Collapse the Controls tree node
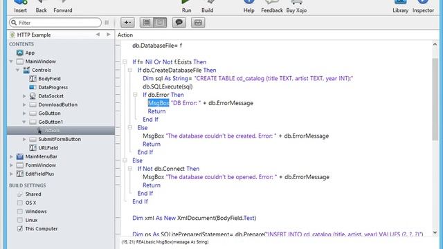Viewport: 443px width, 249px height. (17, 70)
